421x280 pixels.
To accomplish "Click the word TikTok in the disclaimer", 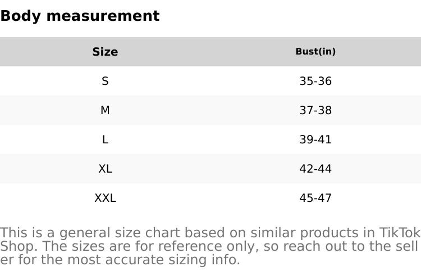I will coord(400,233).
